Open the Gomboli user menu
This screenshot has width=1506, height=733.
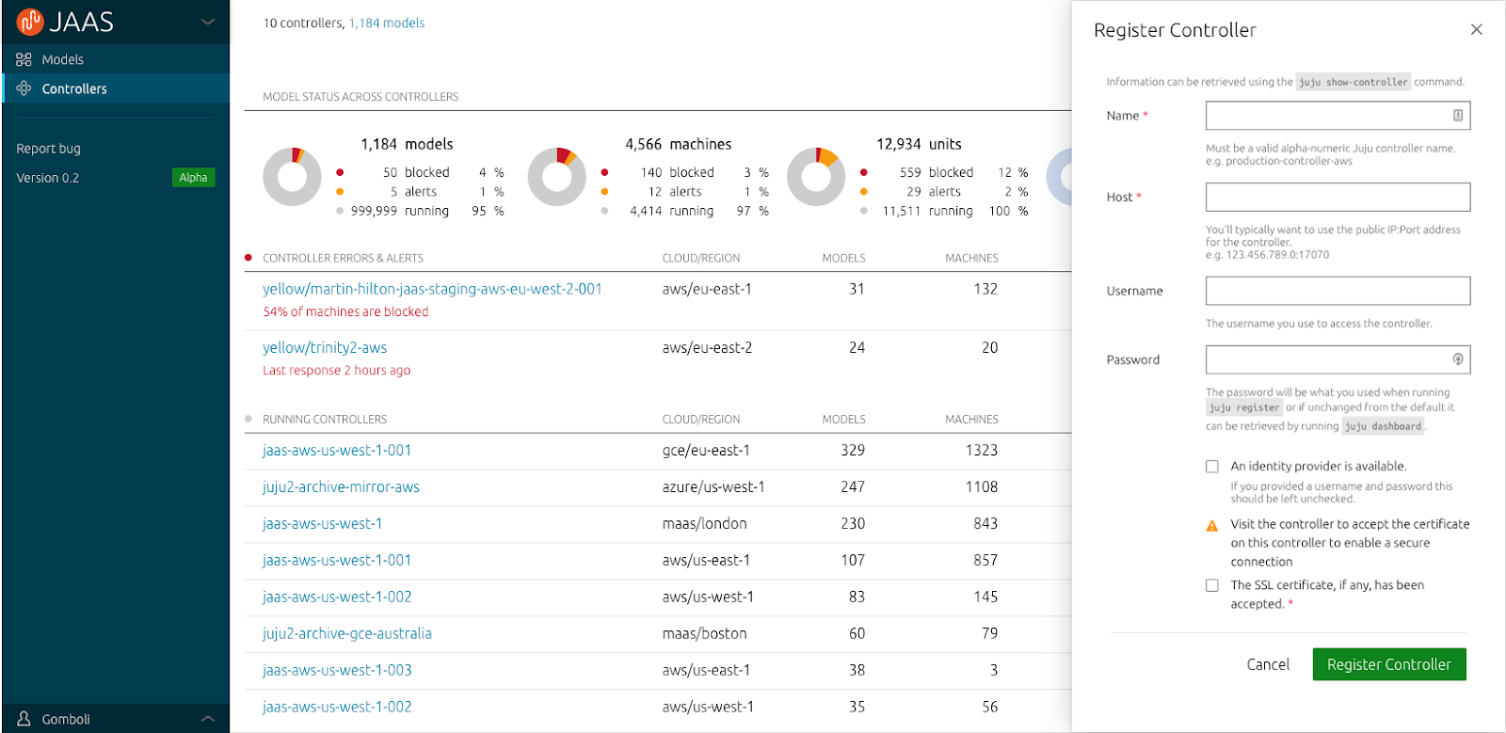click(x=116, y=719)
